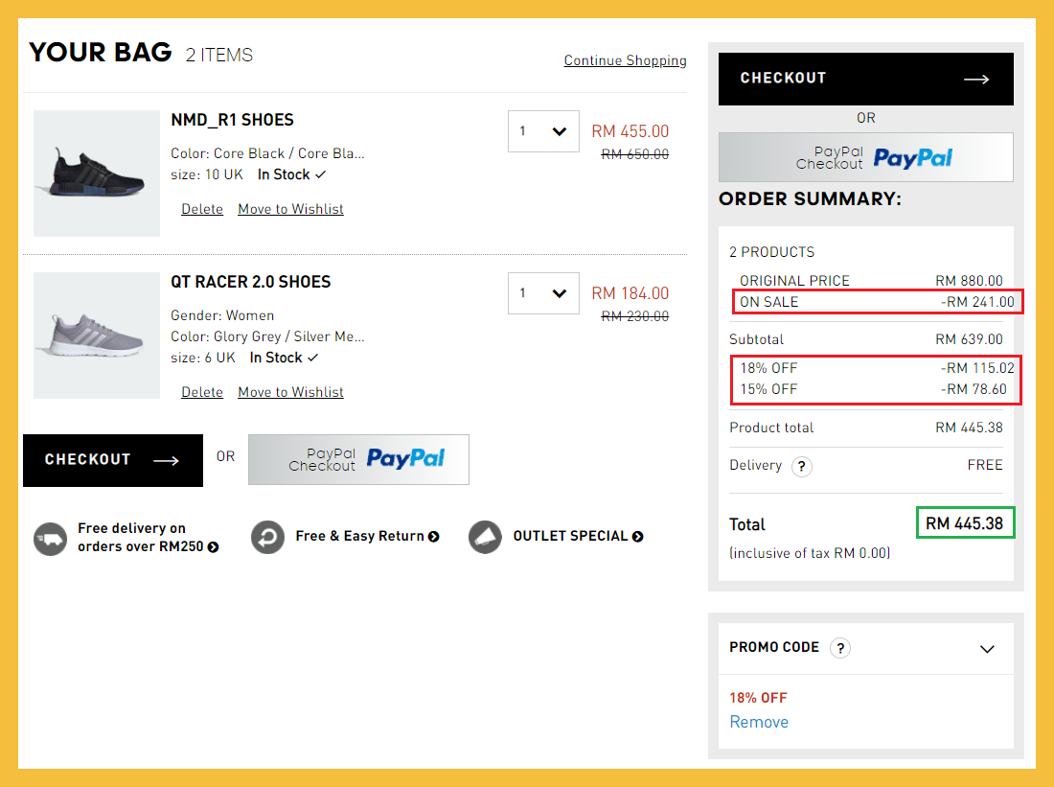Screen dimensions: 1054x787
Task: Follow the Continue Shopping link
Action: point(625,60)
